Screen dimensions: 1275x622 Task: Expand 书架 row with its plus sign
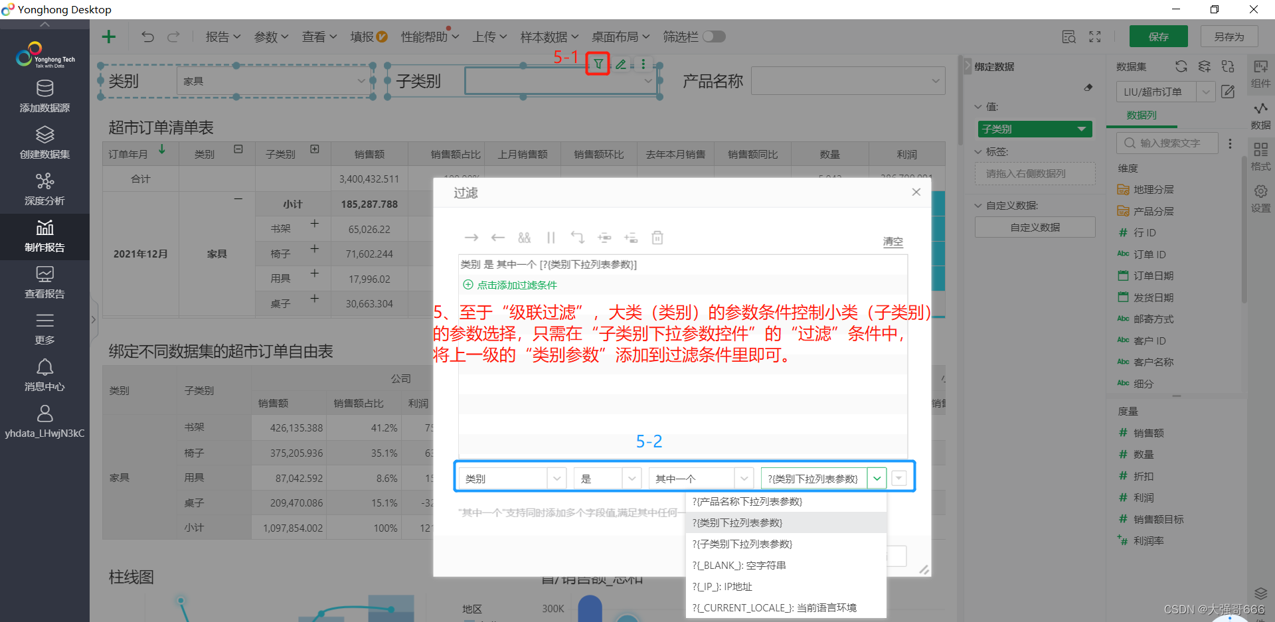tap(315, 224)
